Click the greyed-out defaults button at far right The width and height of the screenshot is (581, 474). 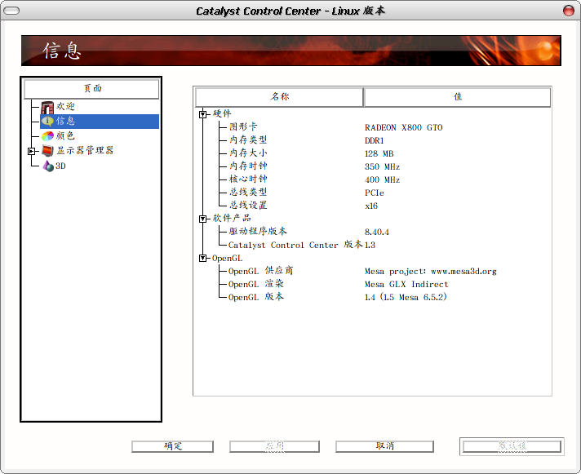pyautogui.click(x=512, y=446)
